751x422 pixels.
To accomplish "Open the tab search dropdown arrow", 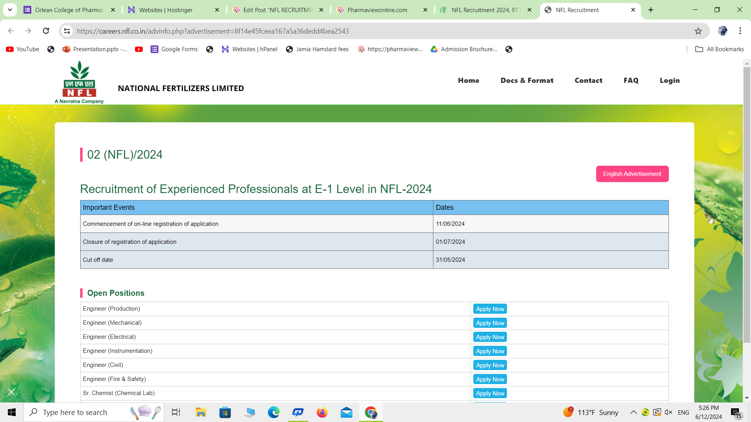I will [10, 10].
